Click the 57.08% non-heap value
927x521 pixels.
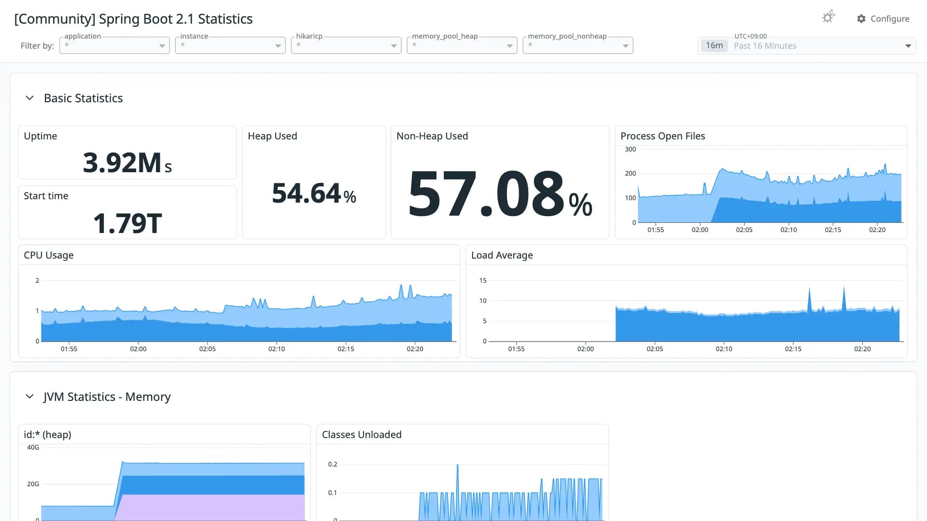click(x=500, y=194)
